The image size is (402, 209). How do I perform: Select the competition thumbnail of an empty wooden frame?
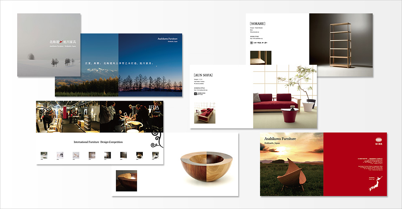coord(92,155)
